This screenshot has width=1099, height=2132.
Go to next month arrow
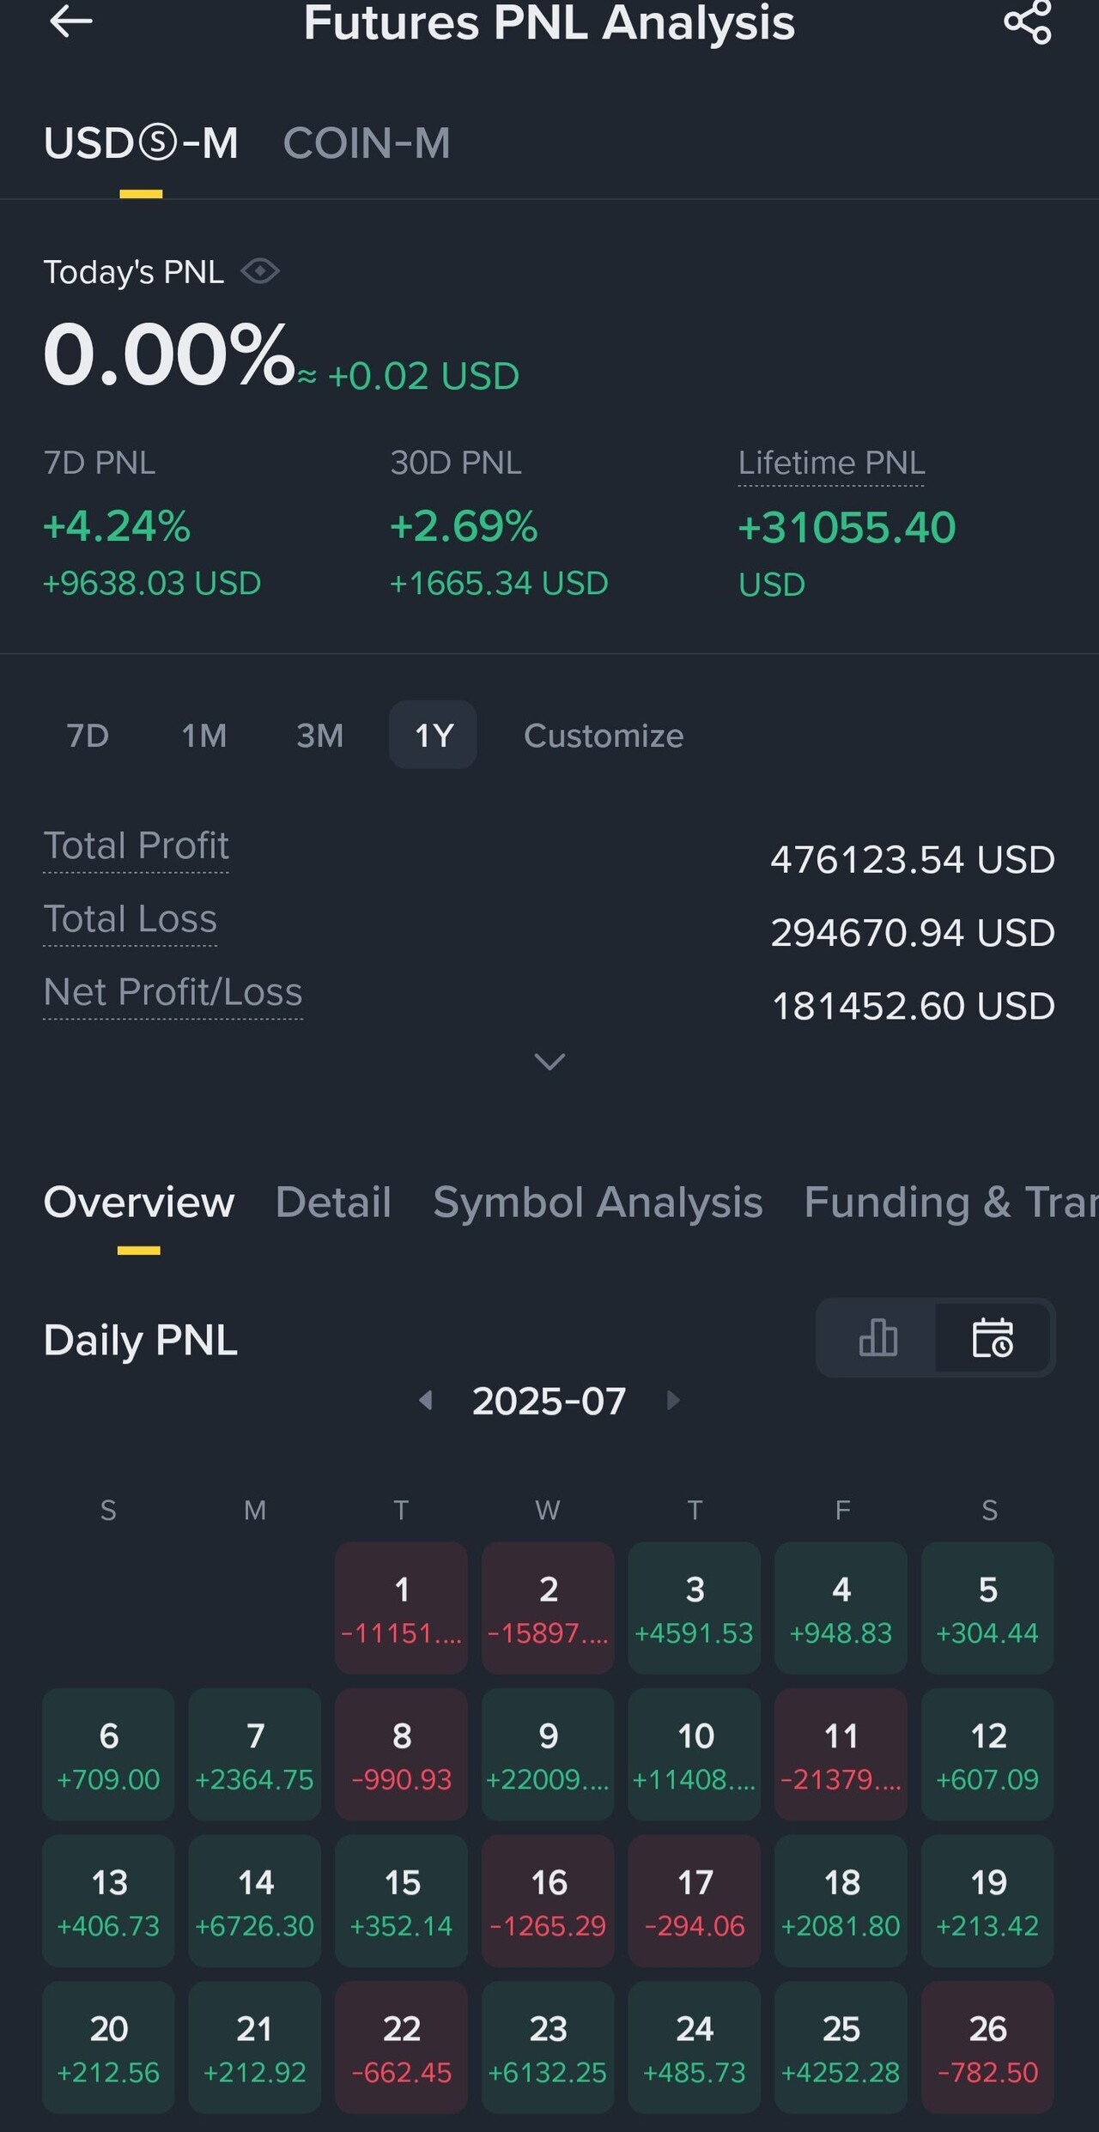click(x=673, y=1402)
